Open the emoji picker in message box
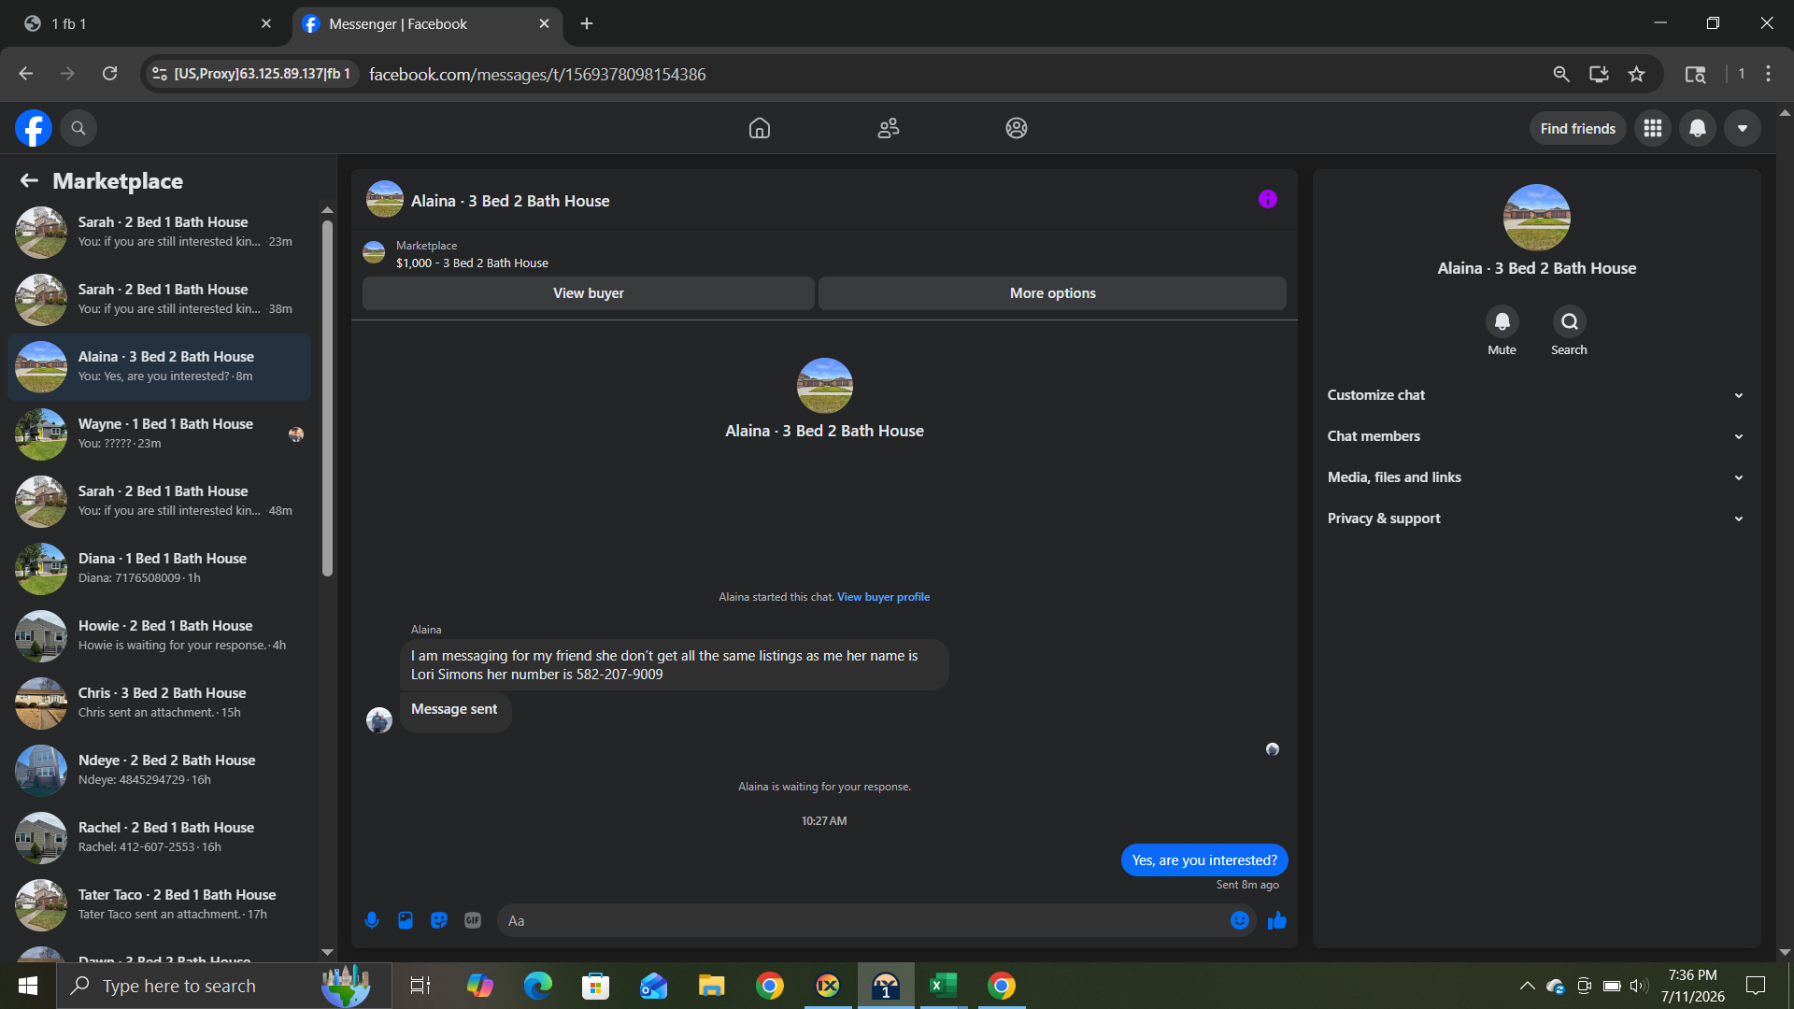1794x1009 pixels. point(1240,920)
